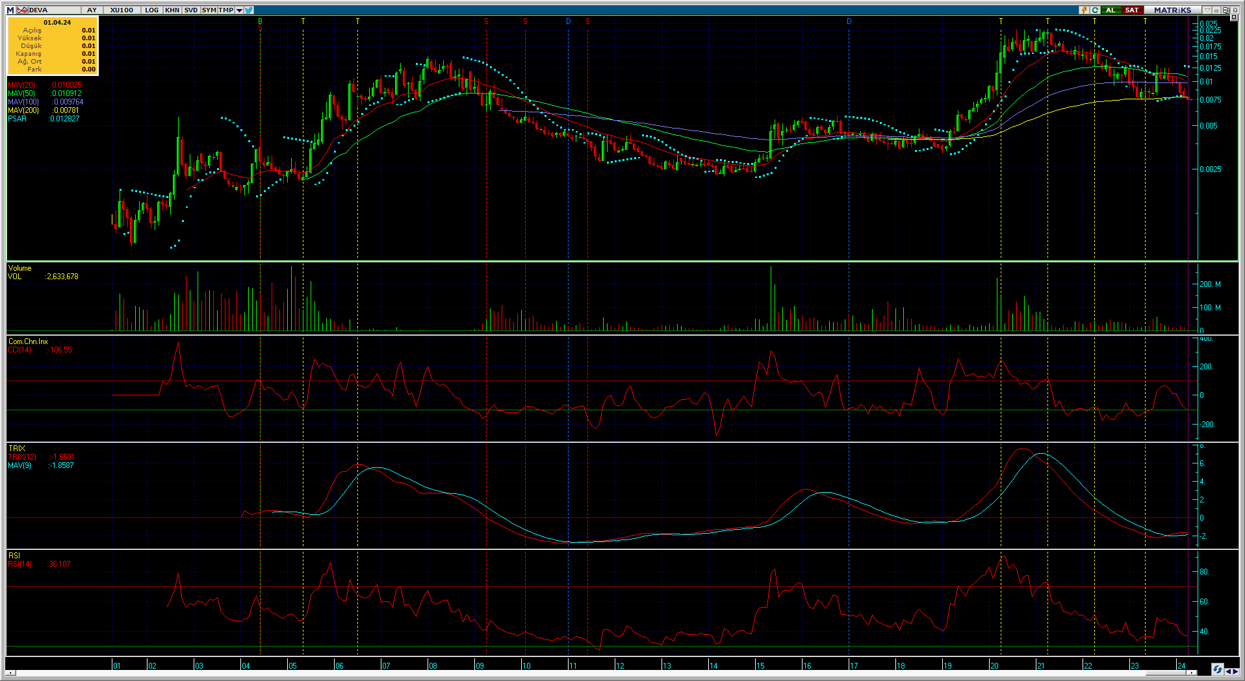Click the orange lightning bolt icon

(1084, 10)
